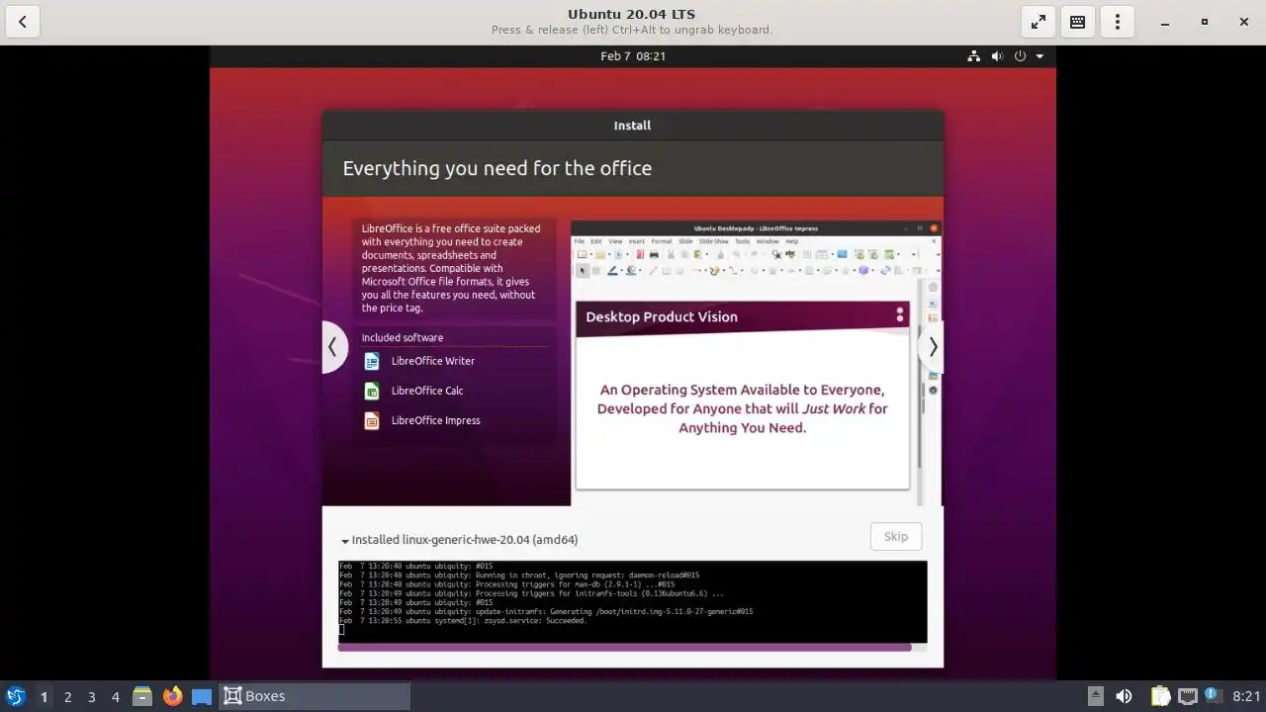Image resolution: width=1266 pixels, height=712 pixels.
Task: Switch to workspace 2
Action: tap(67, 696)
